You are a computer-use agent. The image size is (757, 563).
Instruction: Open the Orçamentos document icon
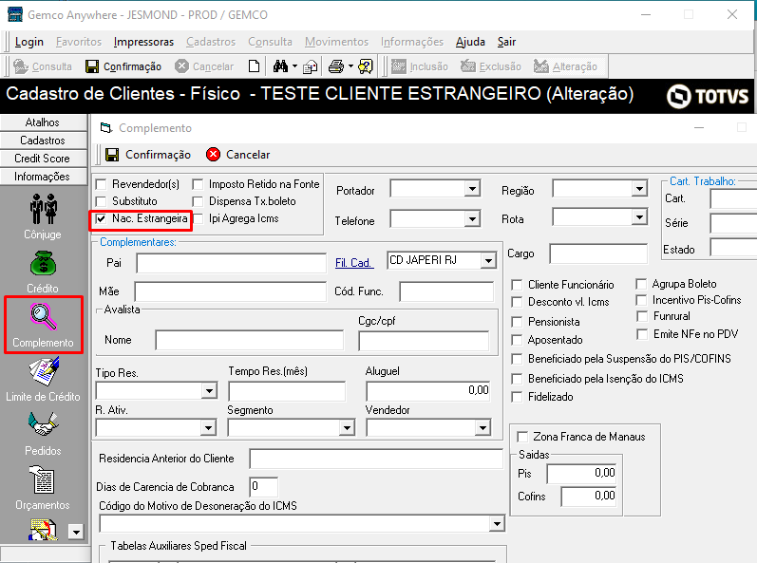coord(43,479)
